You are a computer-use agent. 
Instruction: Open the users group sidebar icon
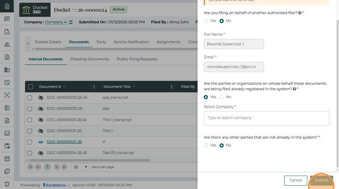(x=7, y=45)
